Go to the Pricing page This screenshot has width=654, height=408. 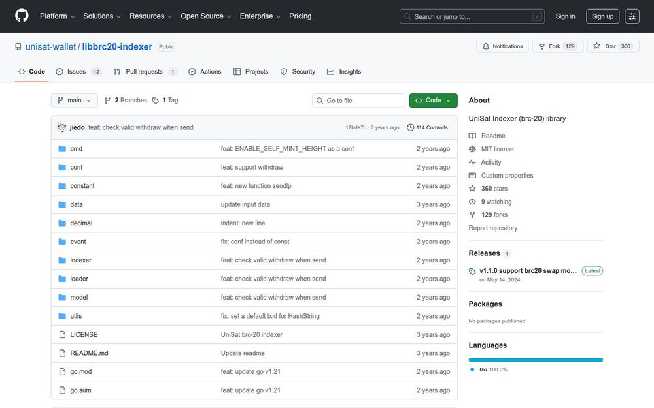pyautogui.click(x=300, y=16)
